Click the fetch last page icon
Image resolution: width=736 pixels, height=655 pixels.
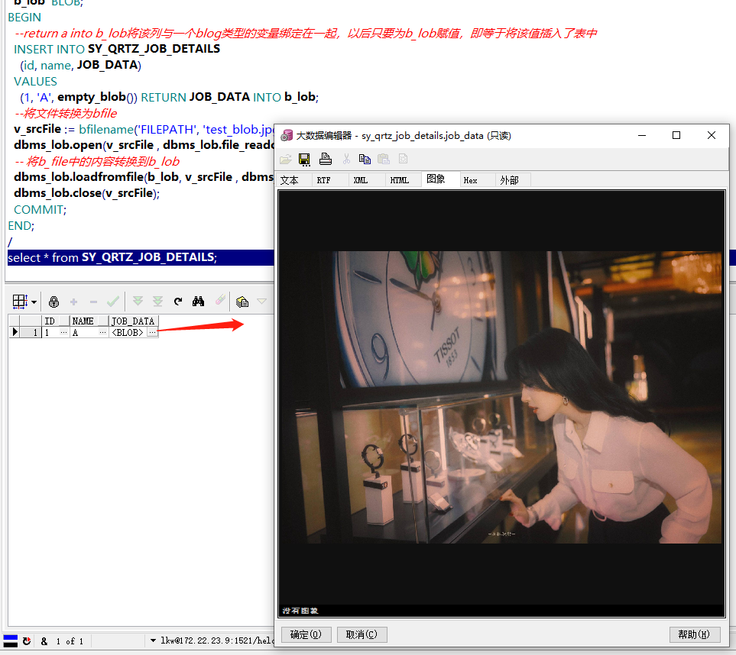pos(157,302)
